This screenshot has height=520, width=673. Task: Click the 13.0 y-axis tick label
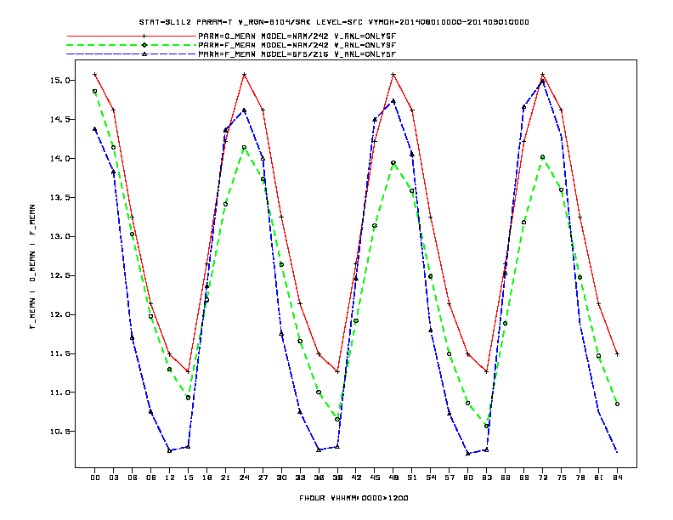pos(59,236)
